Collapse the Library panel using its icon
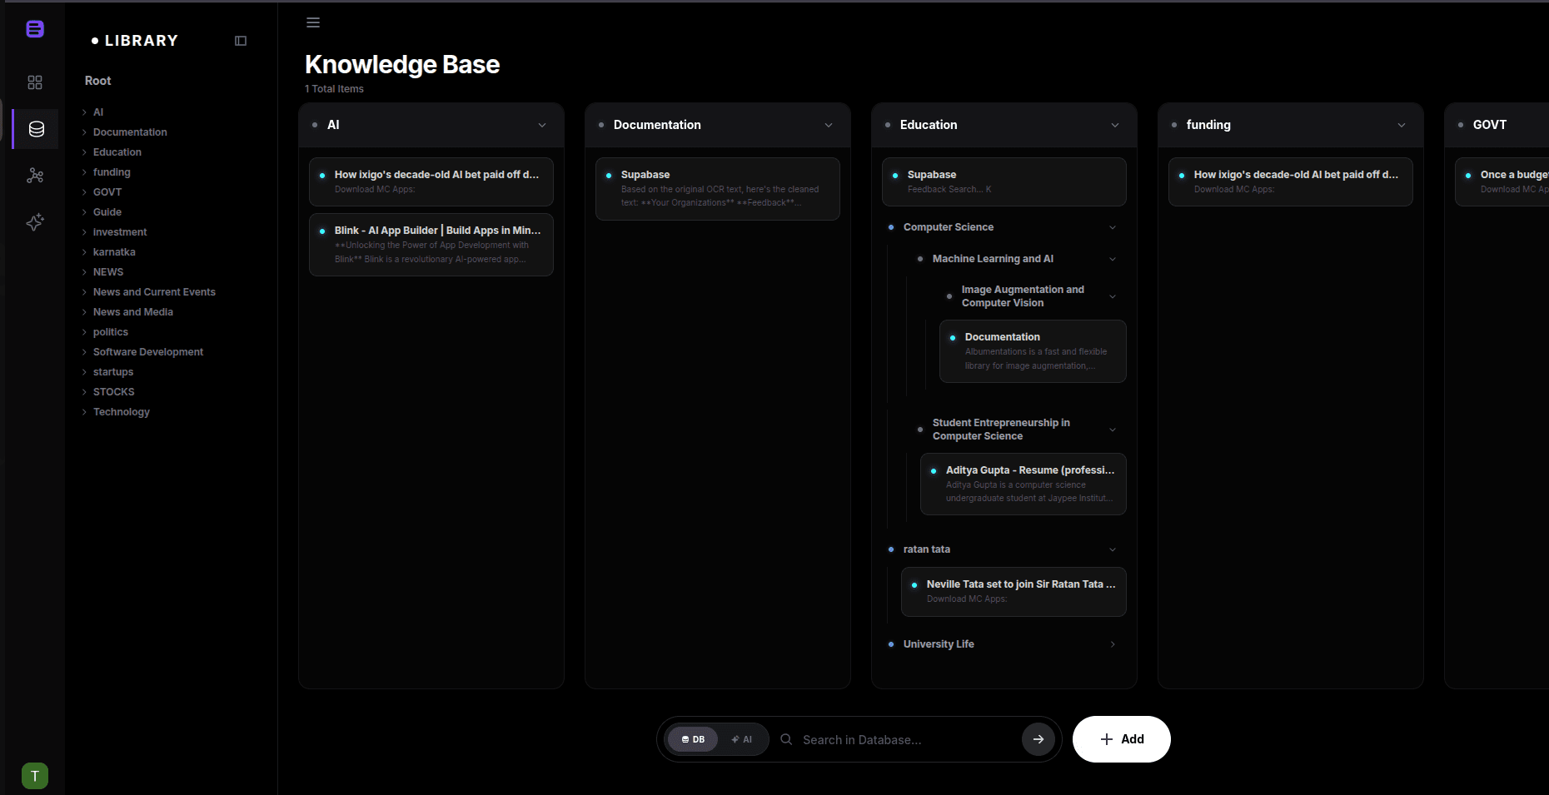 [241, 40]
